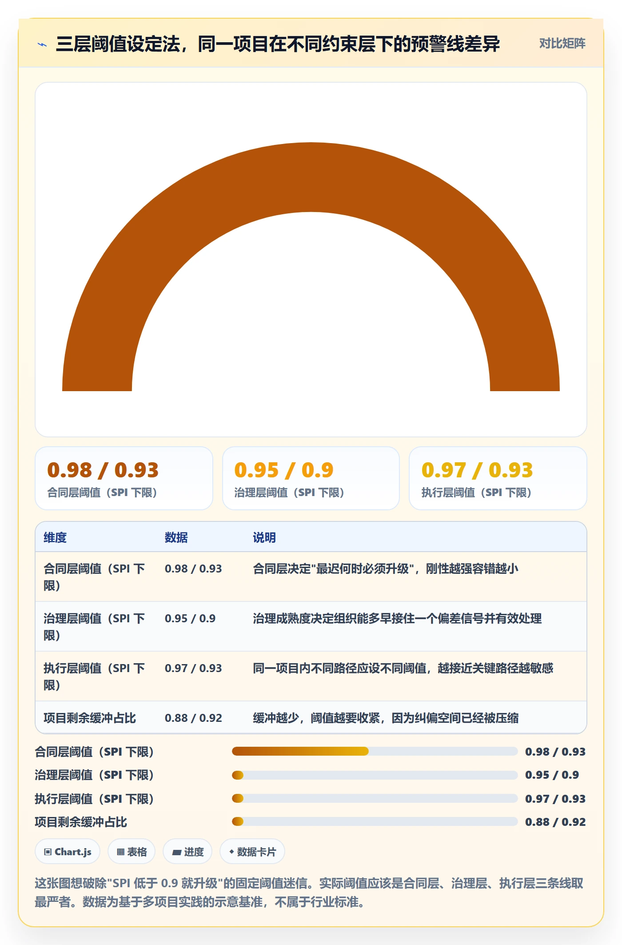Select the table cell reading 合同层决定"最迟何时必须升级"
This screenshot has height=945, width=622.
pos(415,577)
